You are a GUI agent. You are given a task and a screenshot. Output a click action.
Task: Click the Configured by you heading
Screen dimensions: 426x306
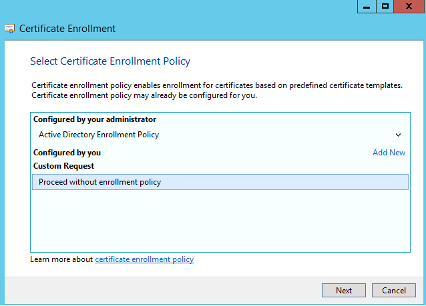(x=67, y=153)
